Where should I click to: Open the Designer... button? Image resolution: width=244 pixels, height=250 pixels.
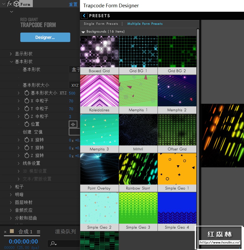pyautogui.click(x=45, y=37)
